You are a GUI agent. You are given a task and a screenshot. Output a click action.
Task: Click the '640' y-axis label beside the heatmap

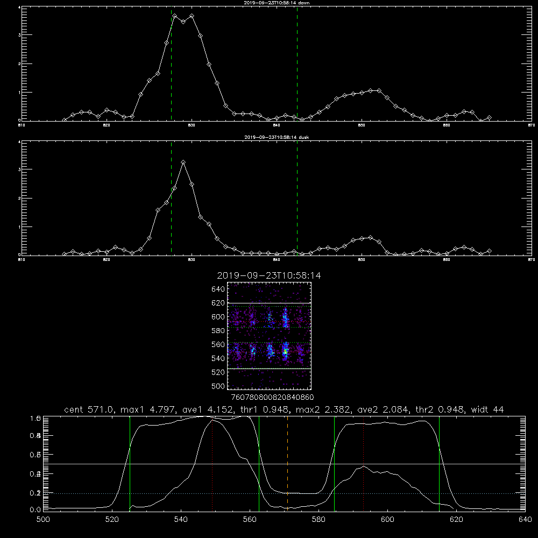[x=218, y=289]
